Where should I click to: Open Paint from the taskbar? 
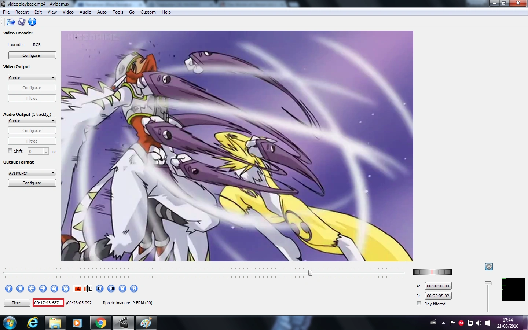click(x=146, y=323)
